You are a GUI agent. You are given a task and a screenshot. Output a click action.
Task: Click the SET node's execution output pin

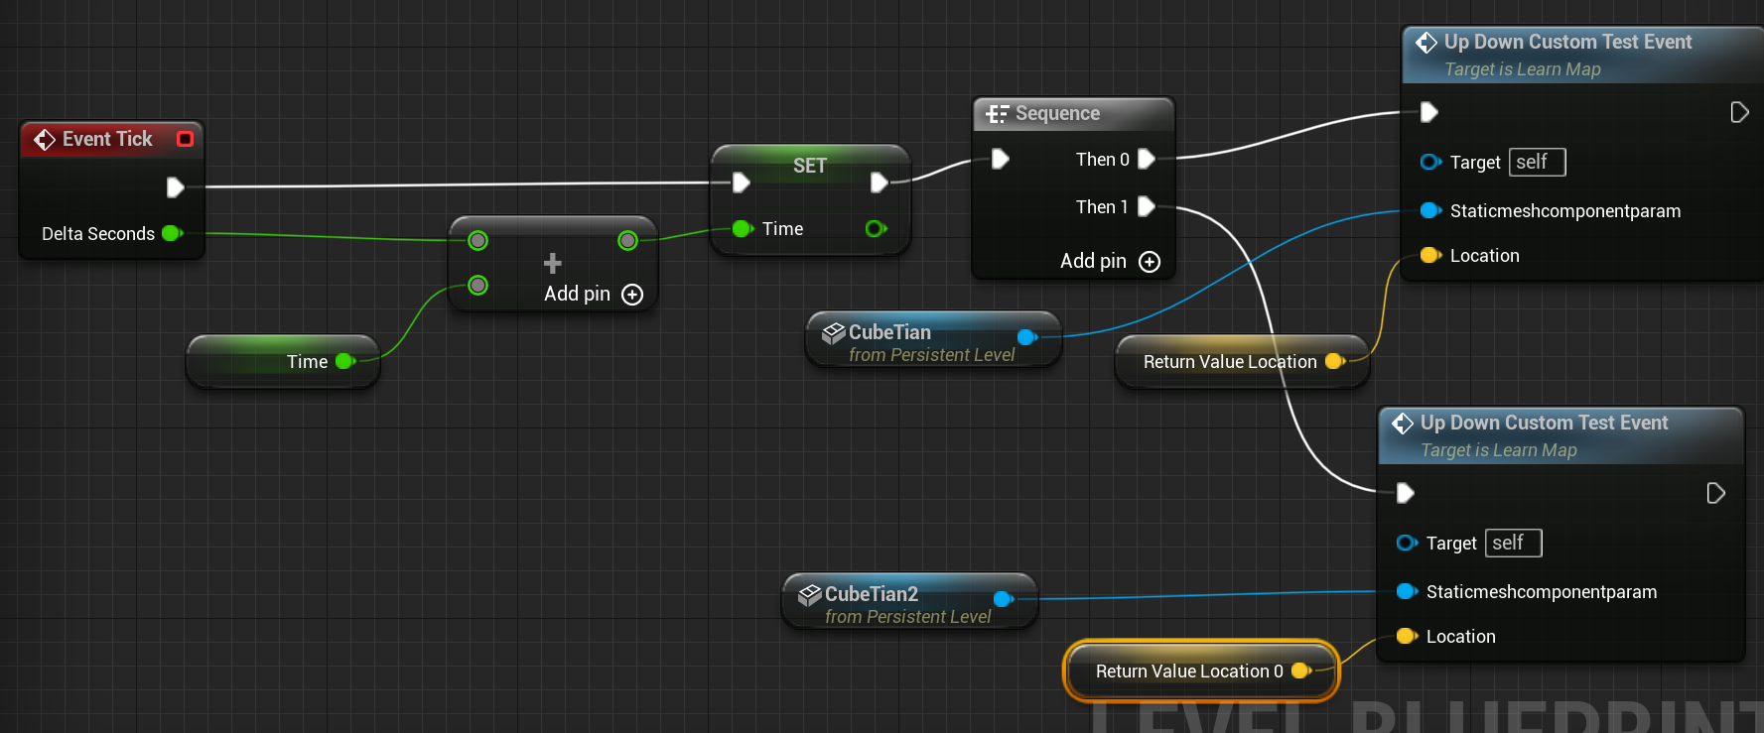(880, 183)
